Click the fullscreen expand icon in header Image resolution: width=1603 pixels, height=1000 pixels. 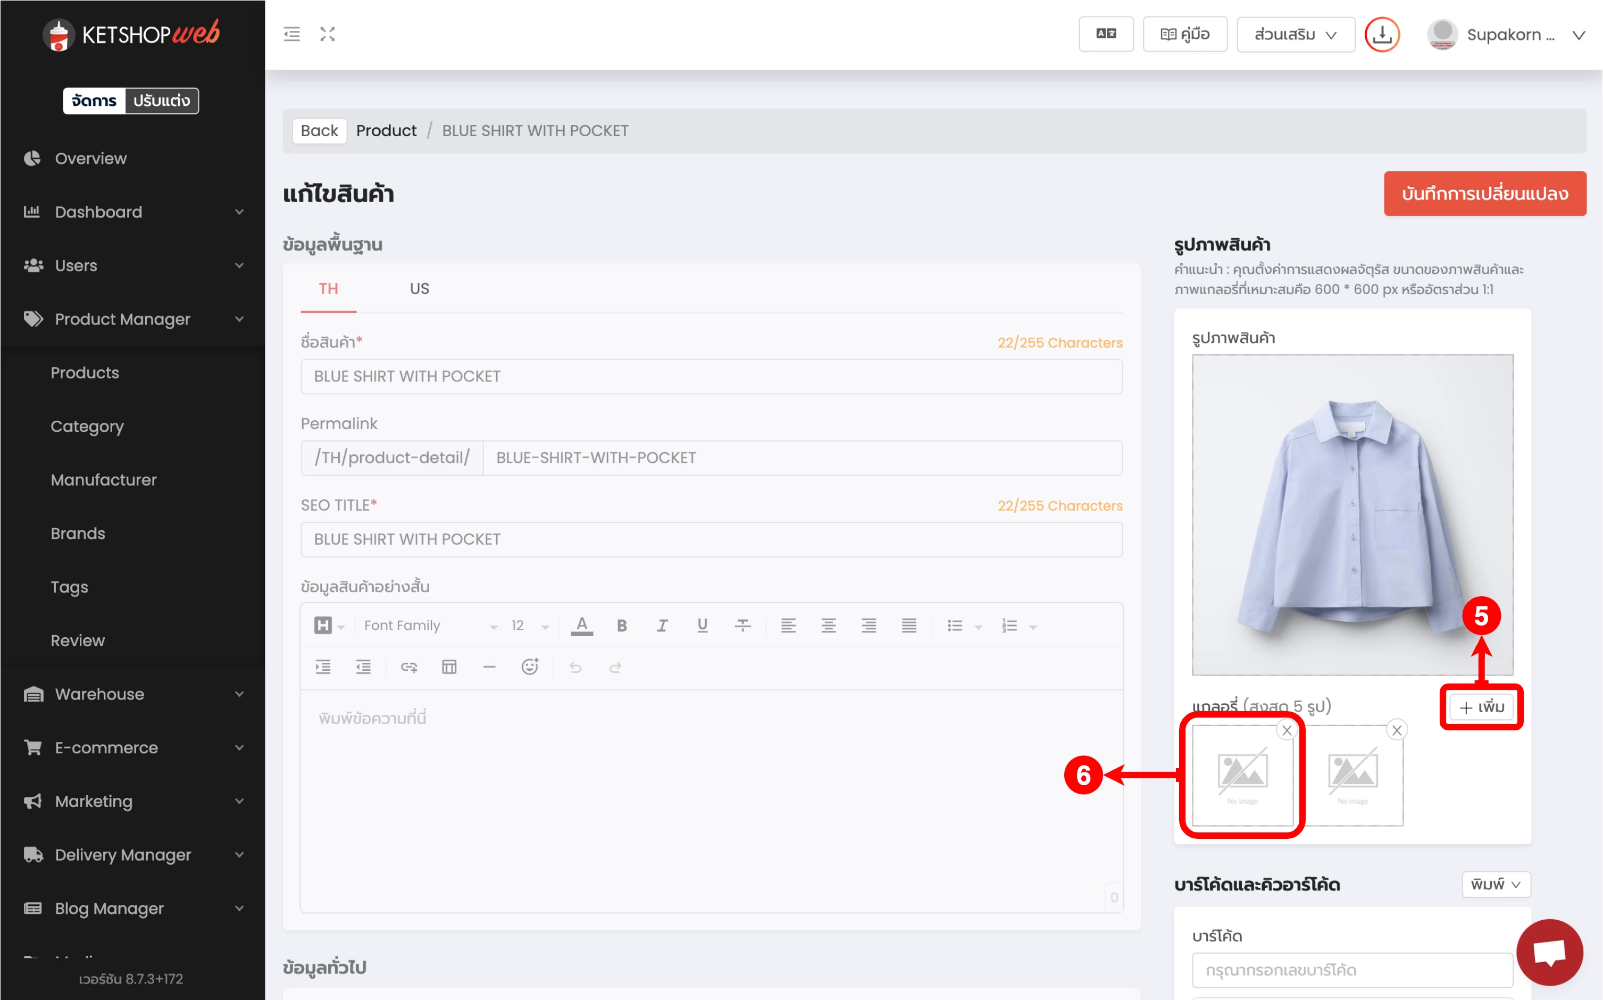327,35
